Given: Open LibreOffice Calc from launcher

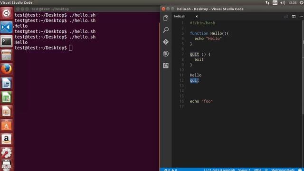Looking at the screenshot, I should [x=6, y=97].
